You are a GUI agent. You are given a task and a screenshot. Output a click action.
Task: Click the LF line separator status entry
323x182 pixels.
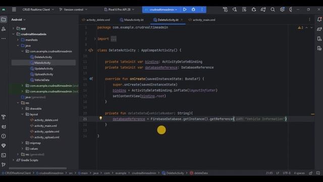tap(278, 173)
